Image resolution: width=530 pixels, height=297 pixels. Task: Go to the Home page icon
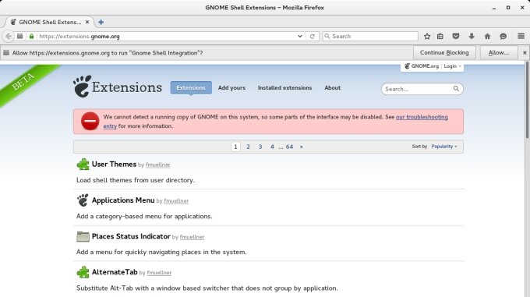tap(487, 36)
